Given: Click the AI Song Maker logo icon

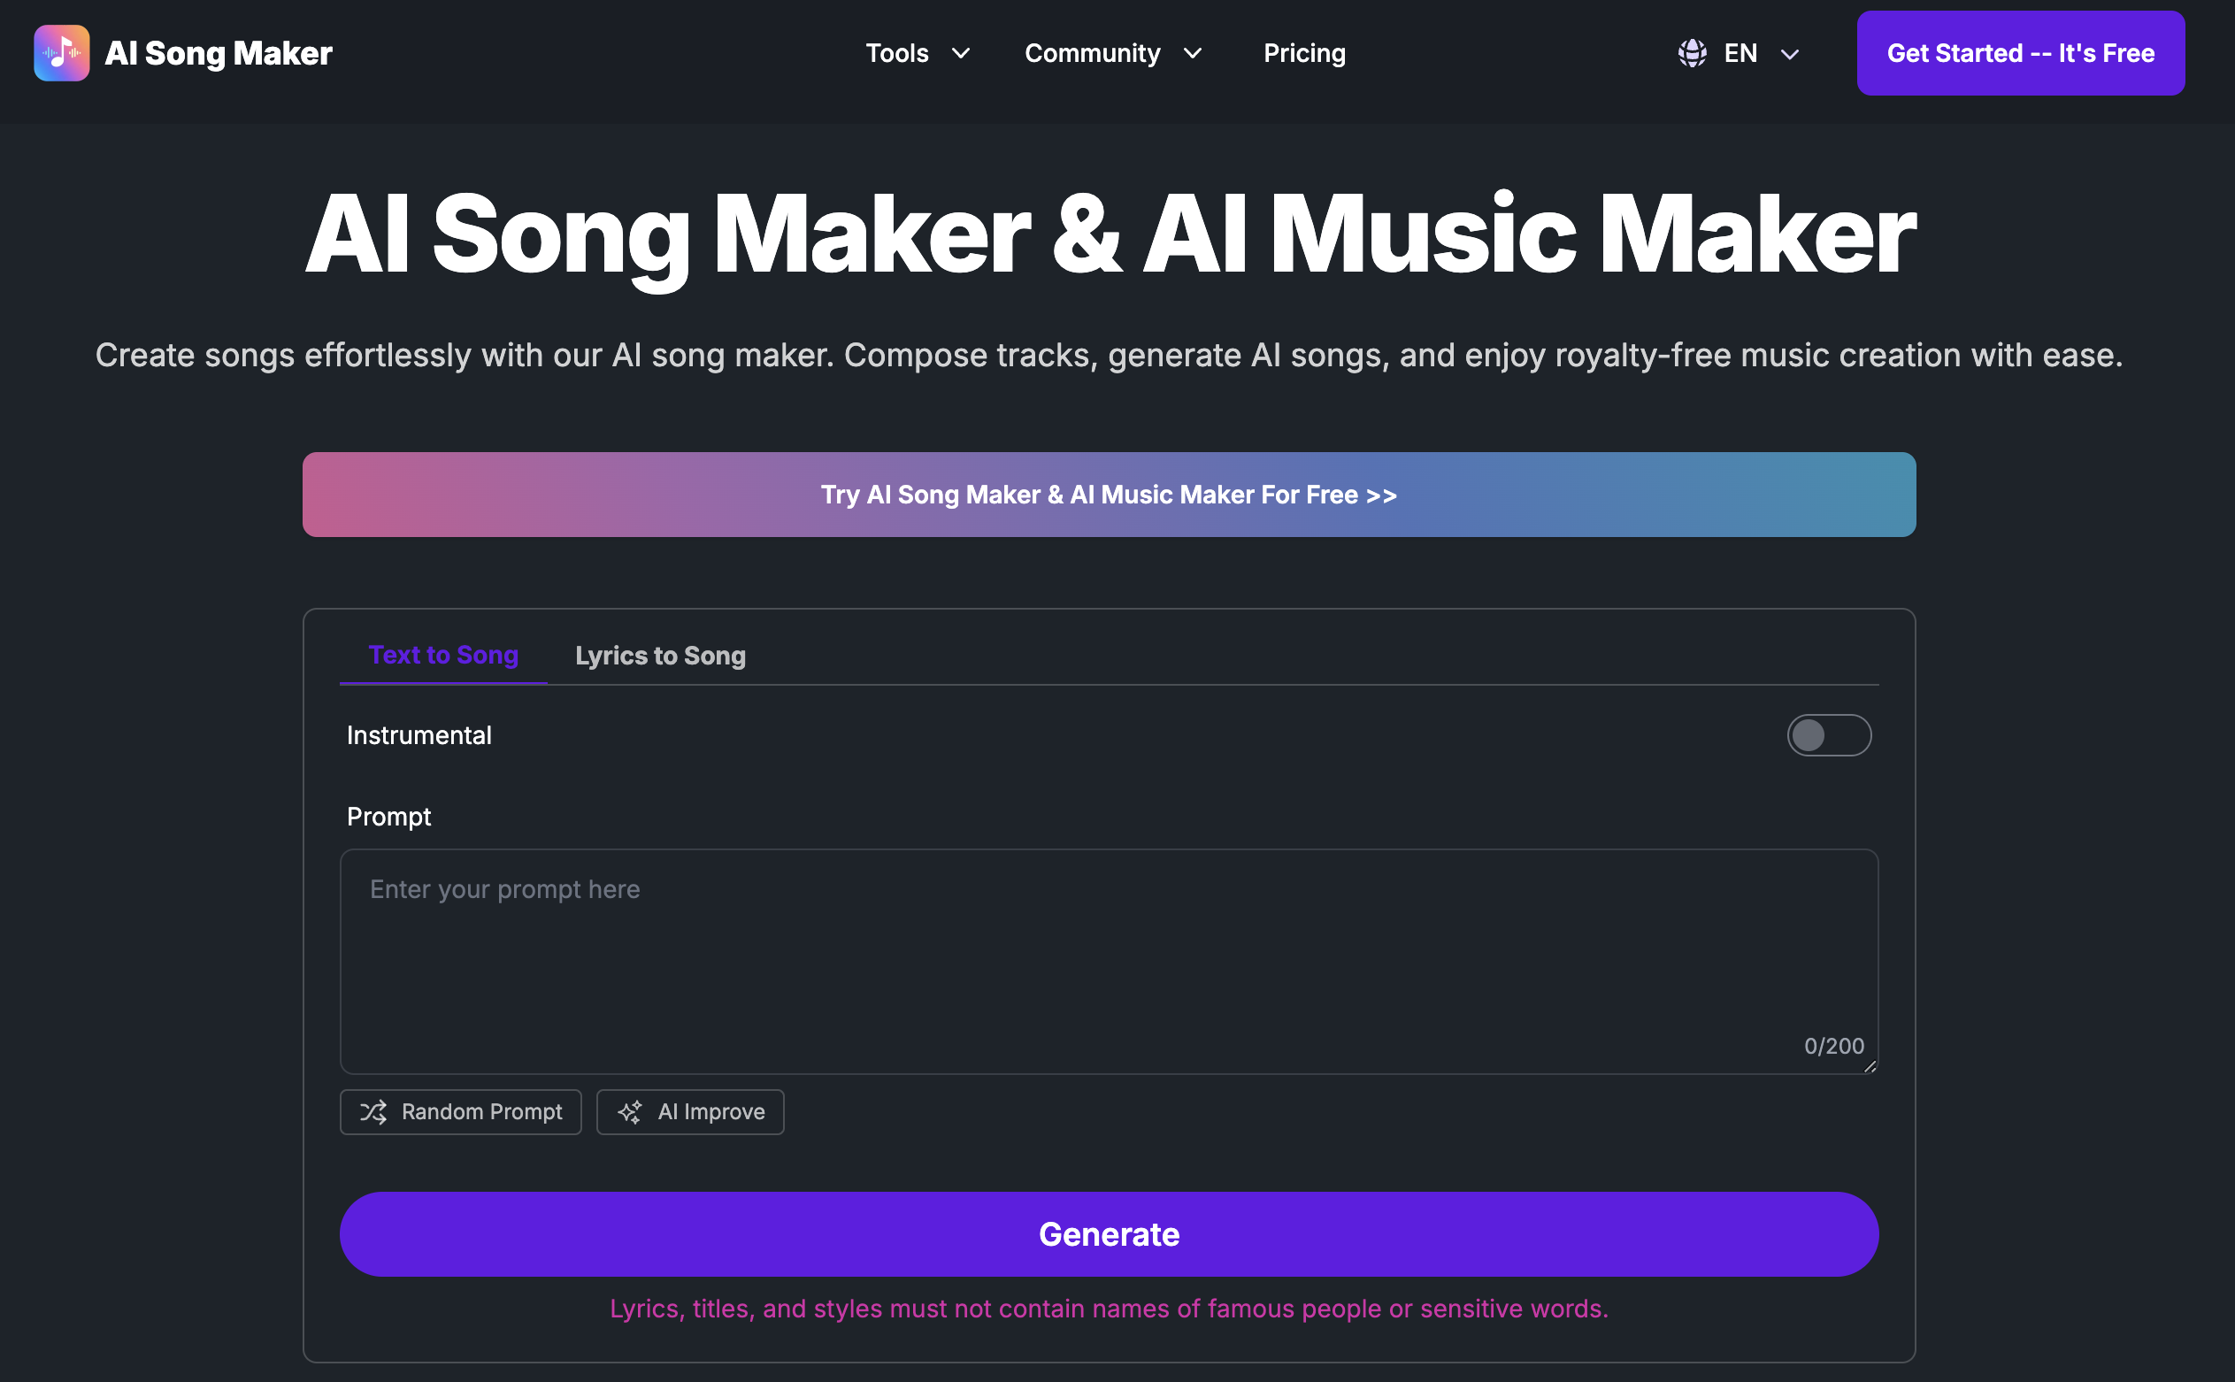Looking at the screenshot, I should point(61,53).
